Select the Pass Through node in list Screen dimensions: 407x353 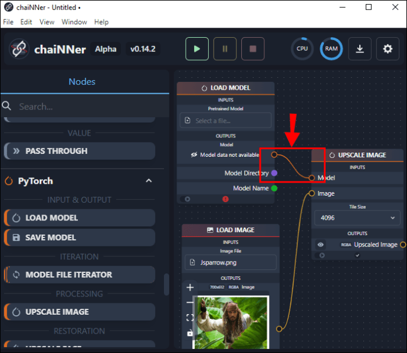click(x=80, y=151)
